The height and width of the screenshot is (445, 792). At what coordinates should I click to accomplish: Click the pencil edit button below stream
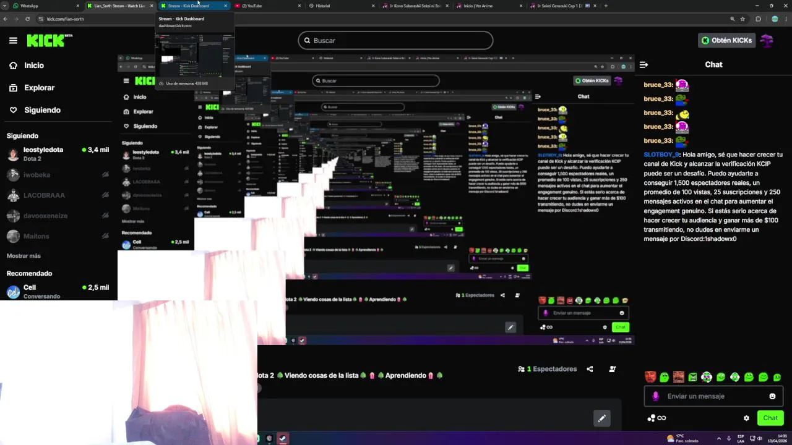click(601, 418)
